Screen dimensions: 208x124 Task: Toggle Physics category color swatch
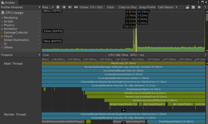pyautogui.click(x=2, y=25)
